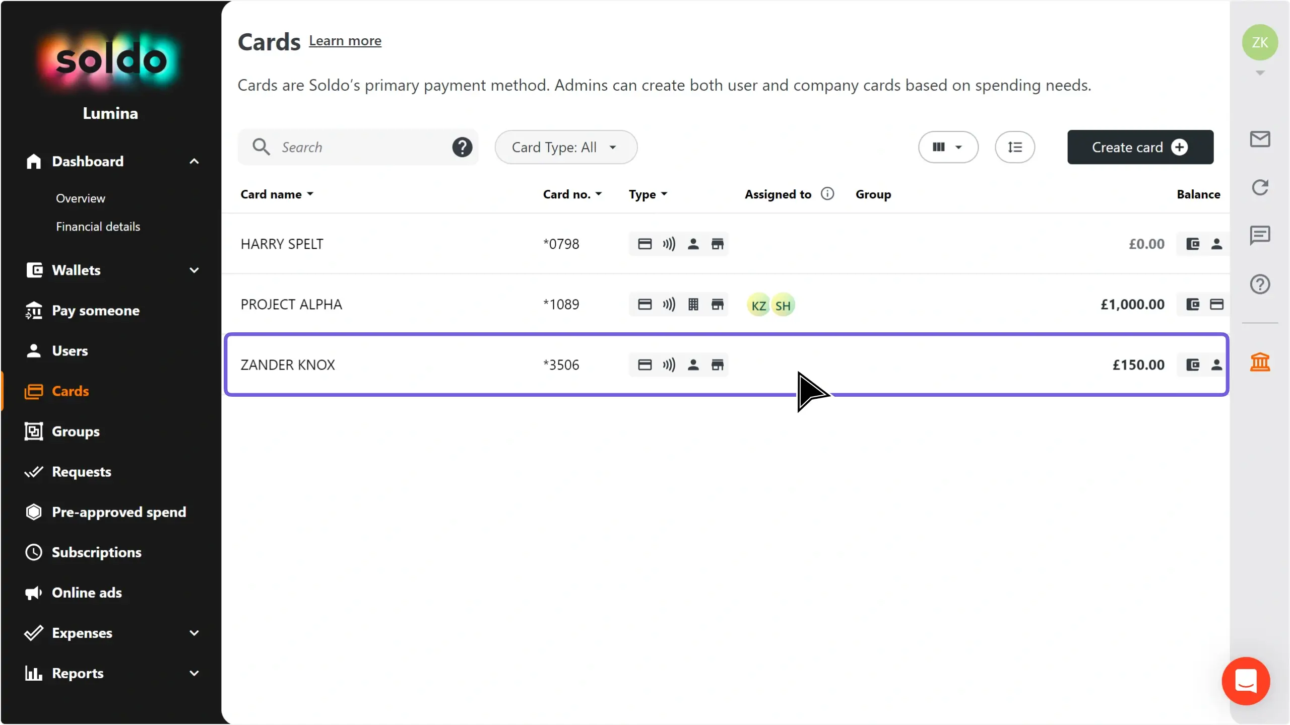Image resolution: width=1290 pixels, height=725 pixels.
Task: Open the Learn more link
Action: coord(345,41)
